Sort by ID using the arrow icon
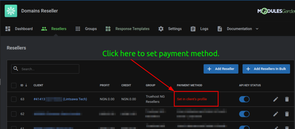This screenshot has width=295, height=129. (x=26, y=85)
